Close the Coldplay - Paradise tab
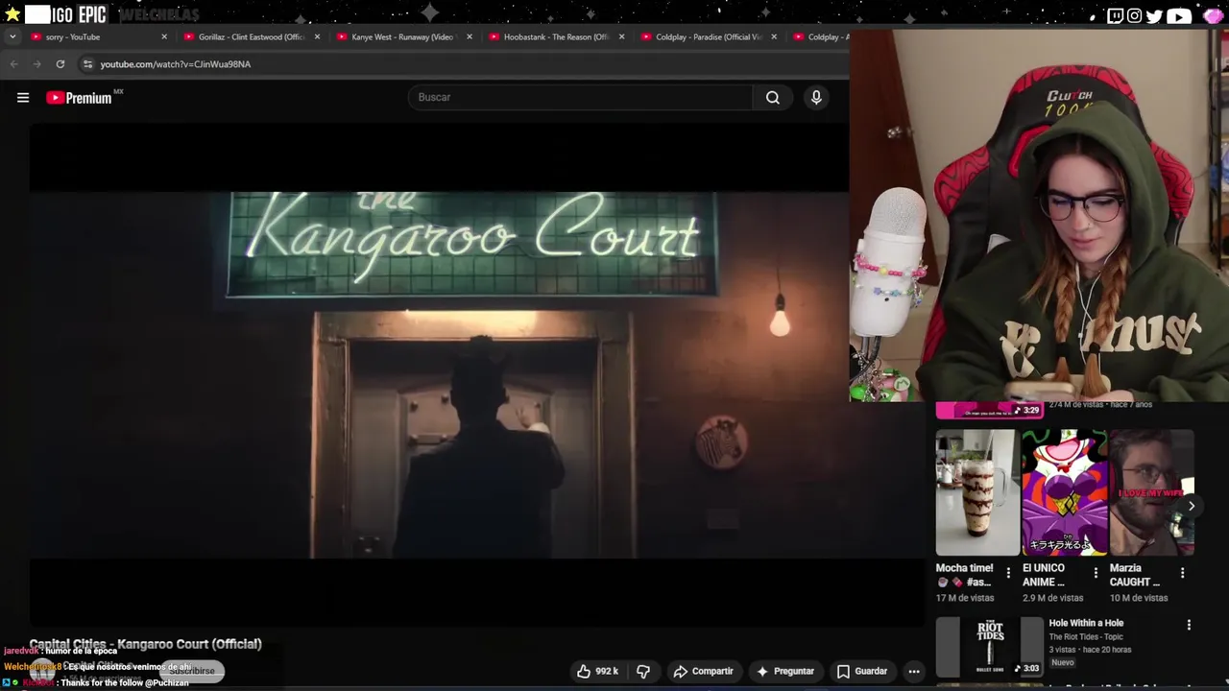1229x691 pixels. [x=774, y=36]
